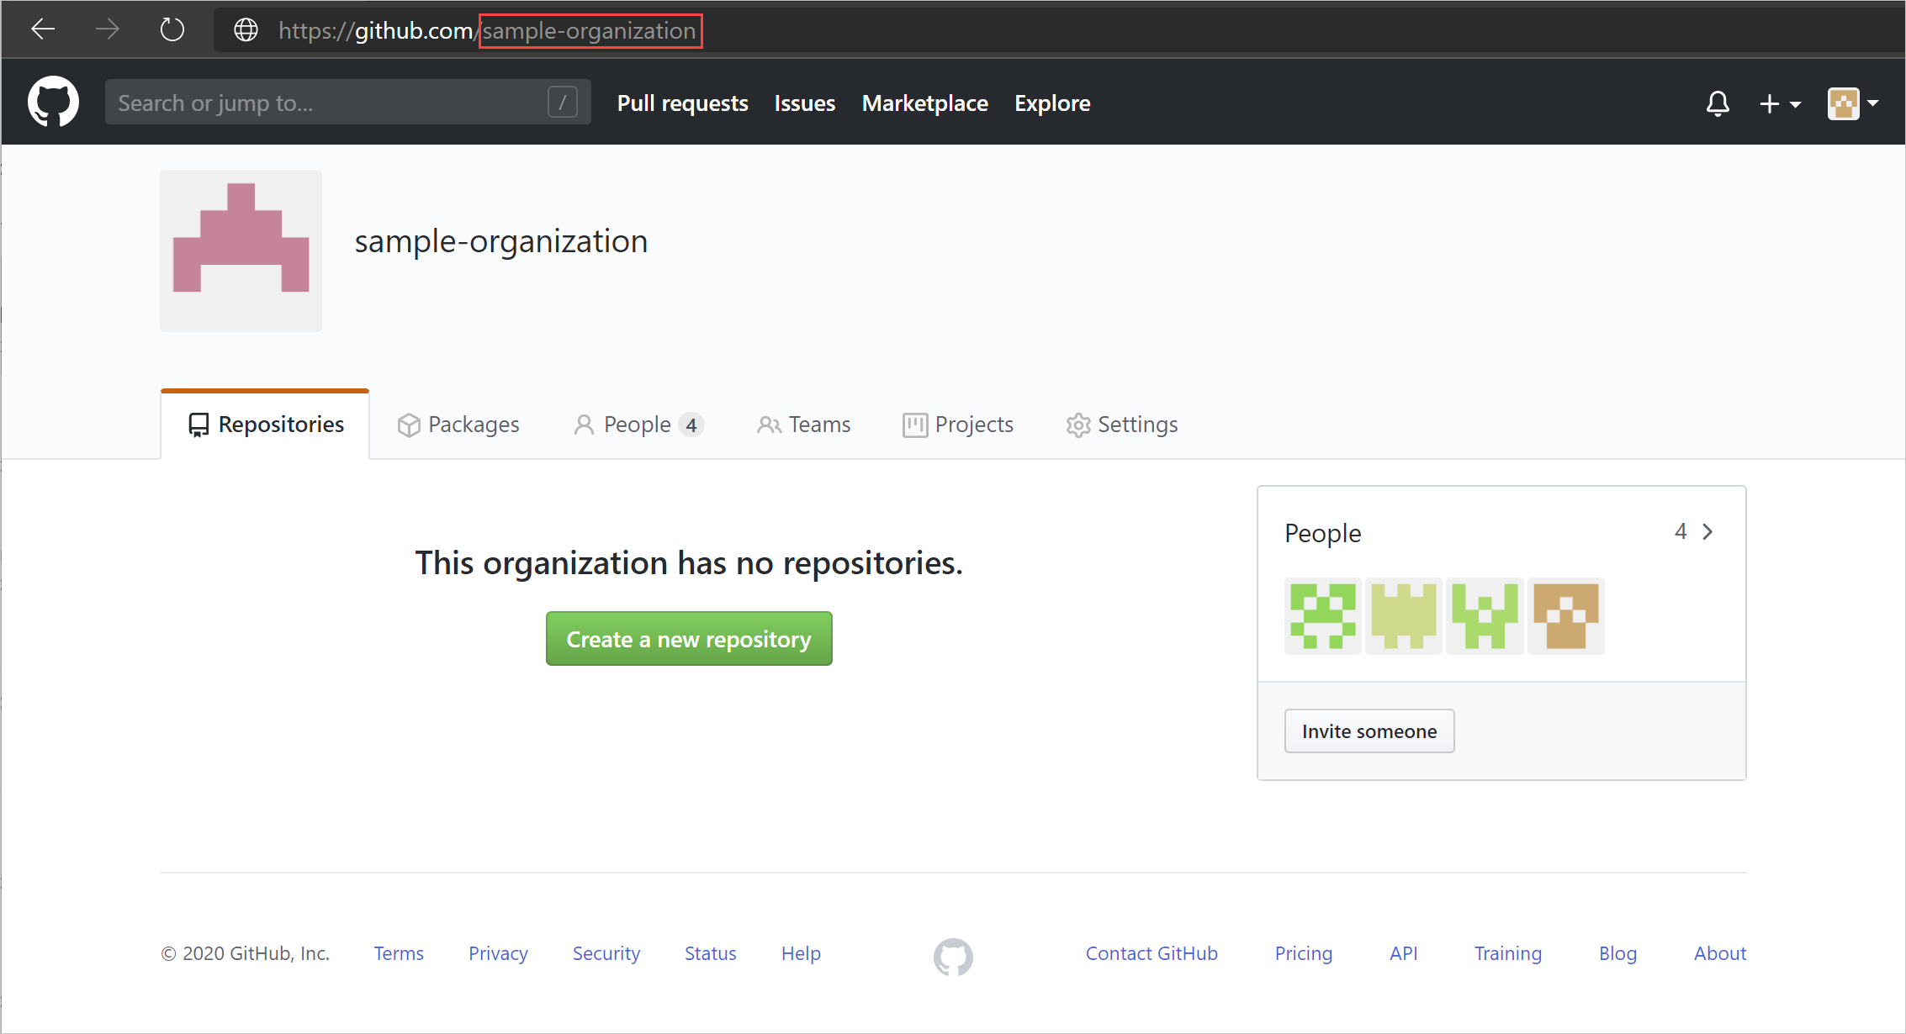The height and width of the screenshot is (1034, 1906).
Task: Switch to People tab
Action: pos(637,425)
